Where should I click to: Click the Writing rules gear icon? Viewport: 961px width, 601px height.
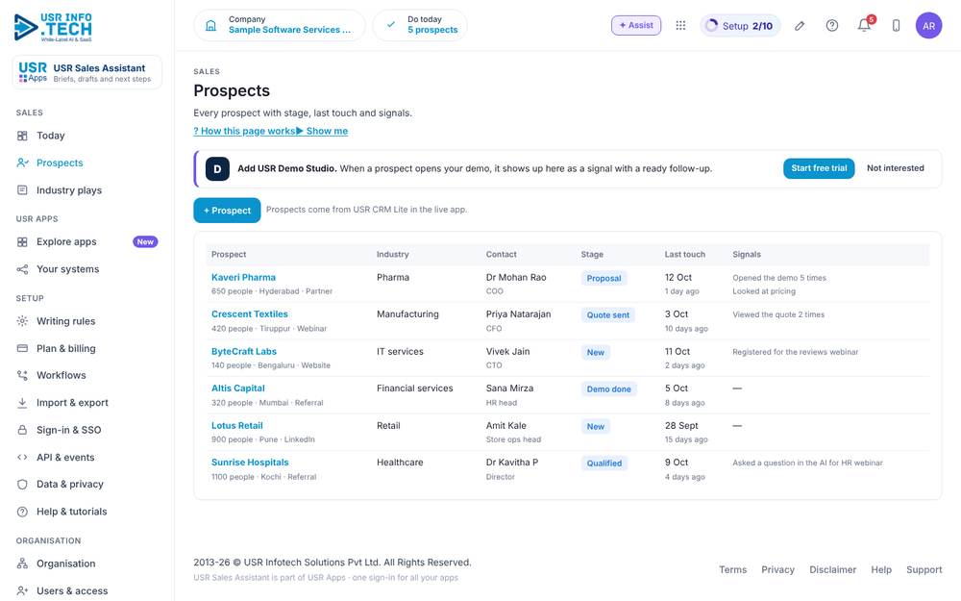(22, 321)
